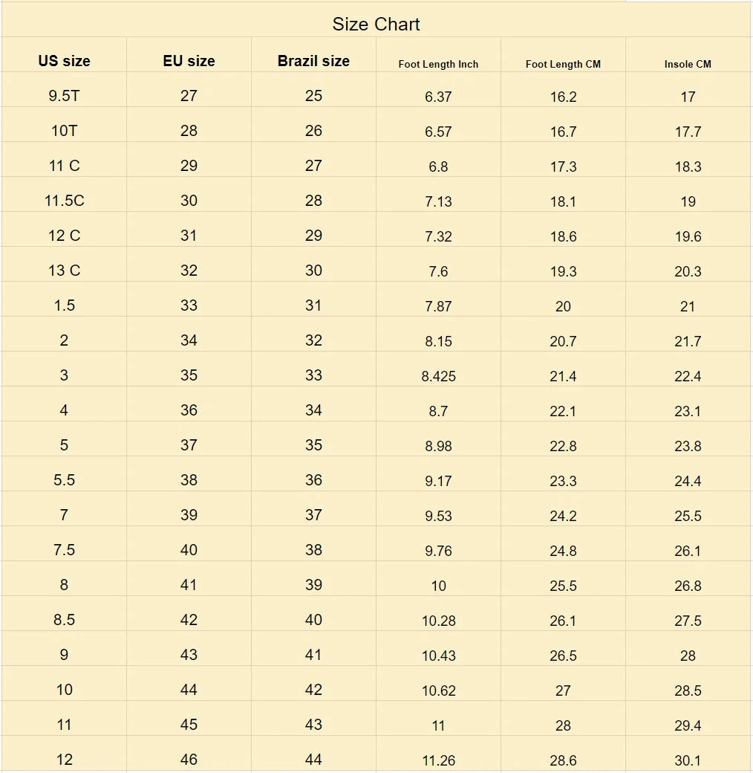
Task: Click the "11.5C" US size cell
Action: click(64, 201)
